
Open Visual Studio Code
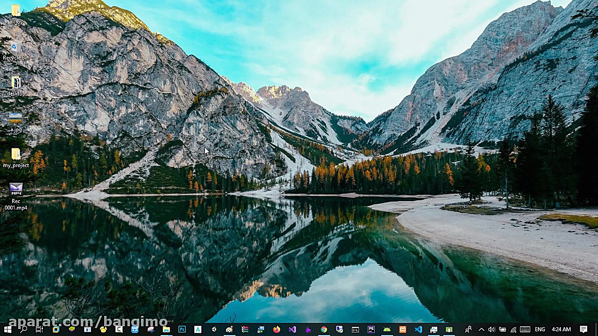[418, 330]
